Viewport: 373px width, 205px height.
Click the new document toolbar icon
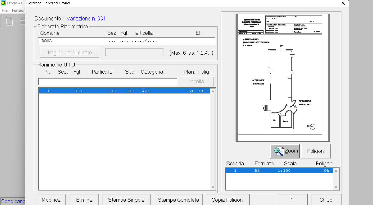pos(9,21)
